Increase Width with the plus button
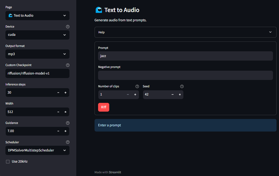This screenshot has height=176, width=279. (65, 112)
